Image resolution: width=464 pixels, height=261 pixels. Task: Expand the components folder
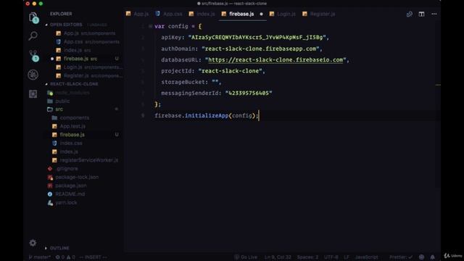click(74, 118)
